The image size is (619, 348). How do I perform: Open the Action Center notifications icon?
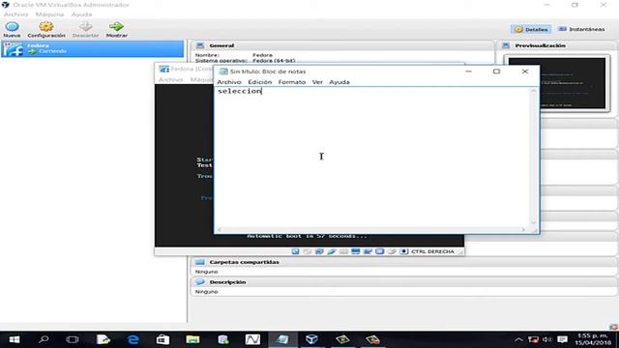562,339
